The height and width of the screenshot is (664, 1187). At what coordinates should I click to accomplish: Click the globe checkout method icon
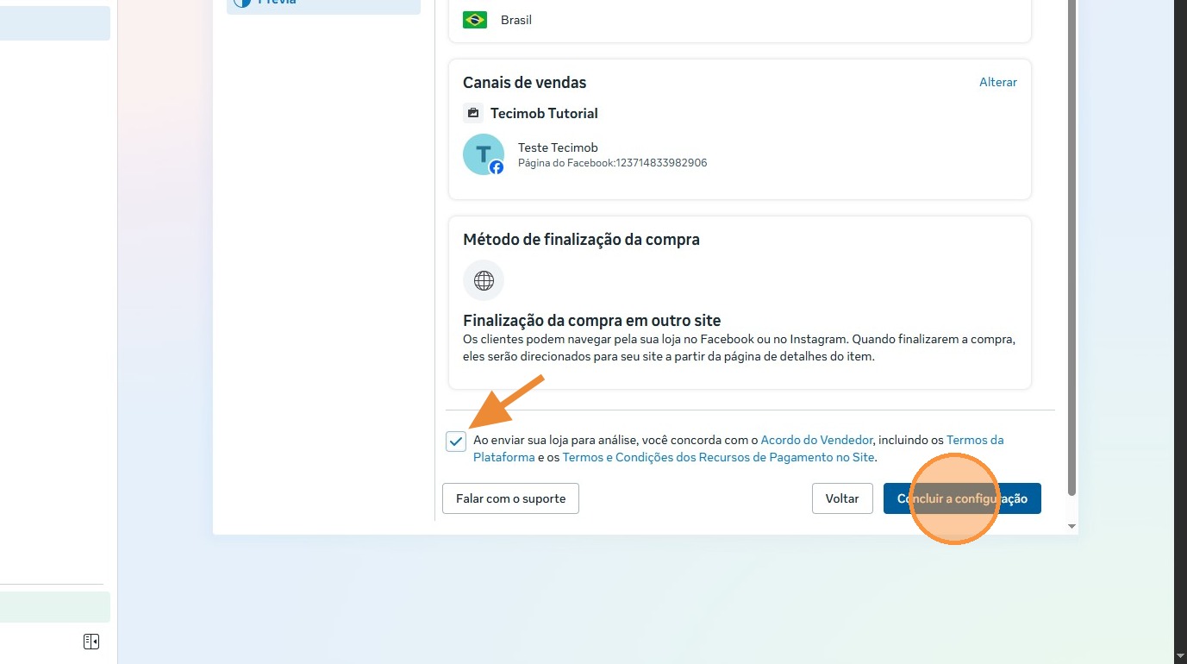click(x=484, y=280)
